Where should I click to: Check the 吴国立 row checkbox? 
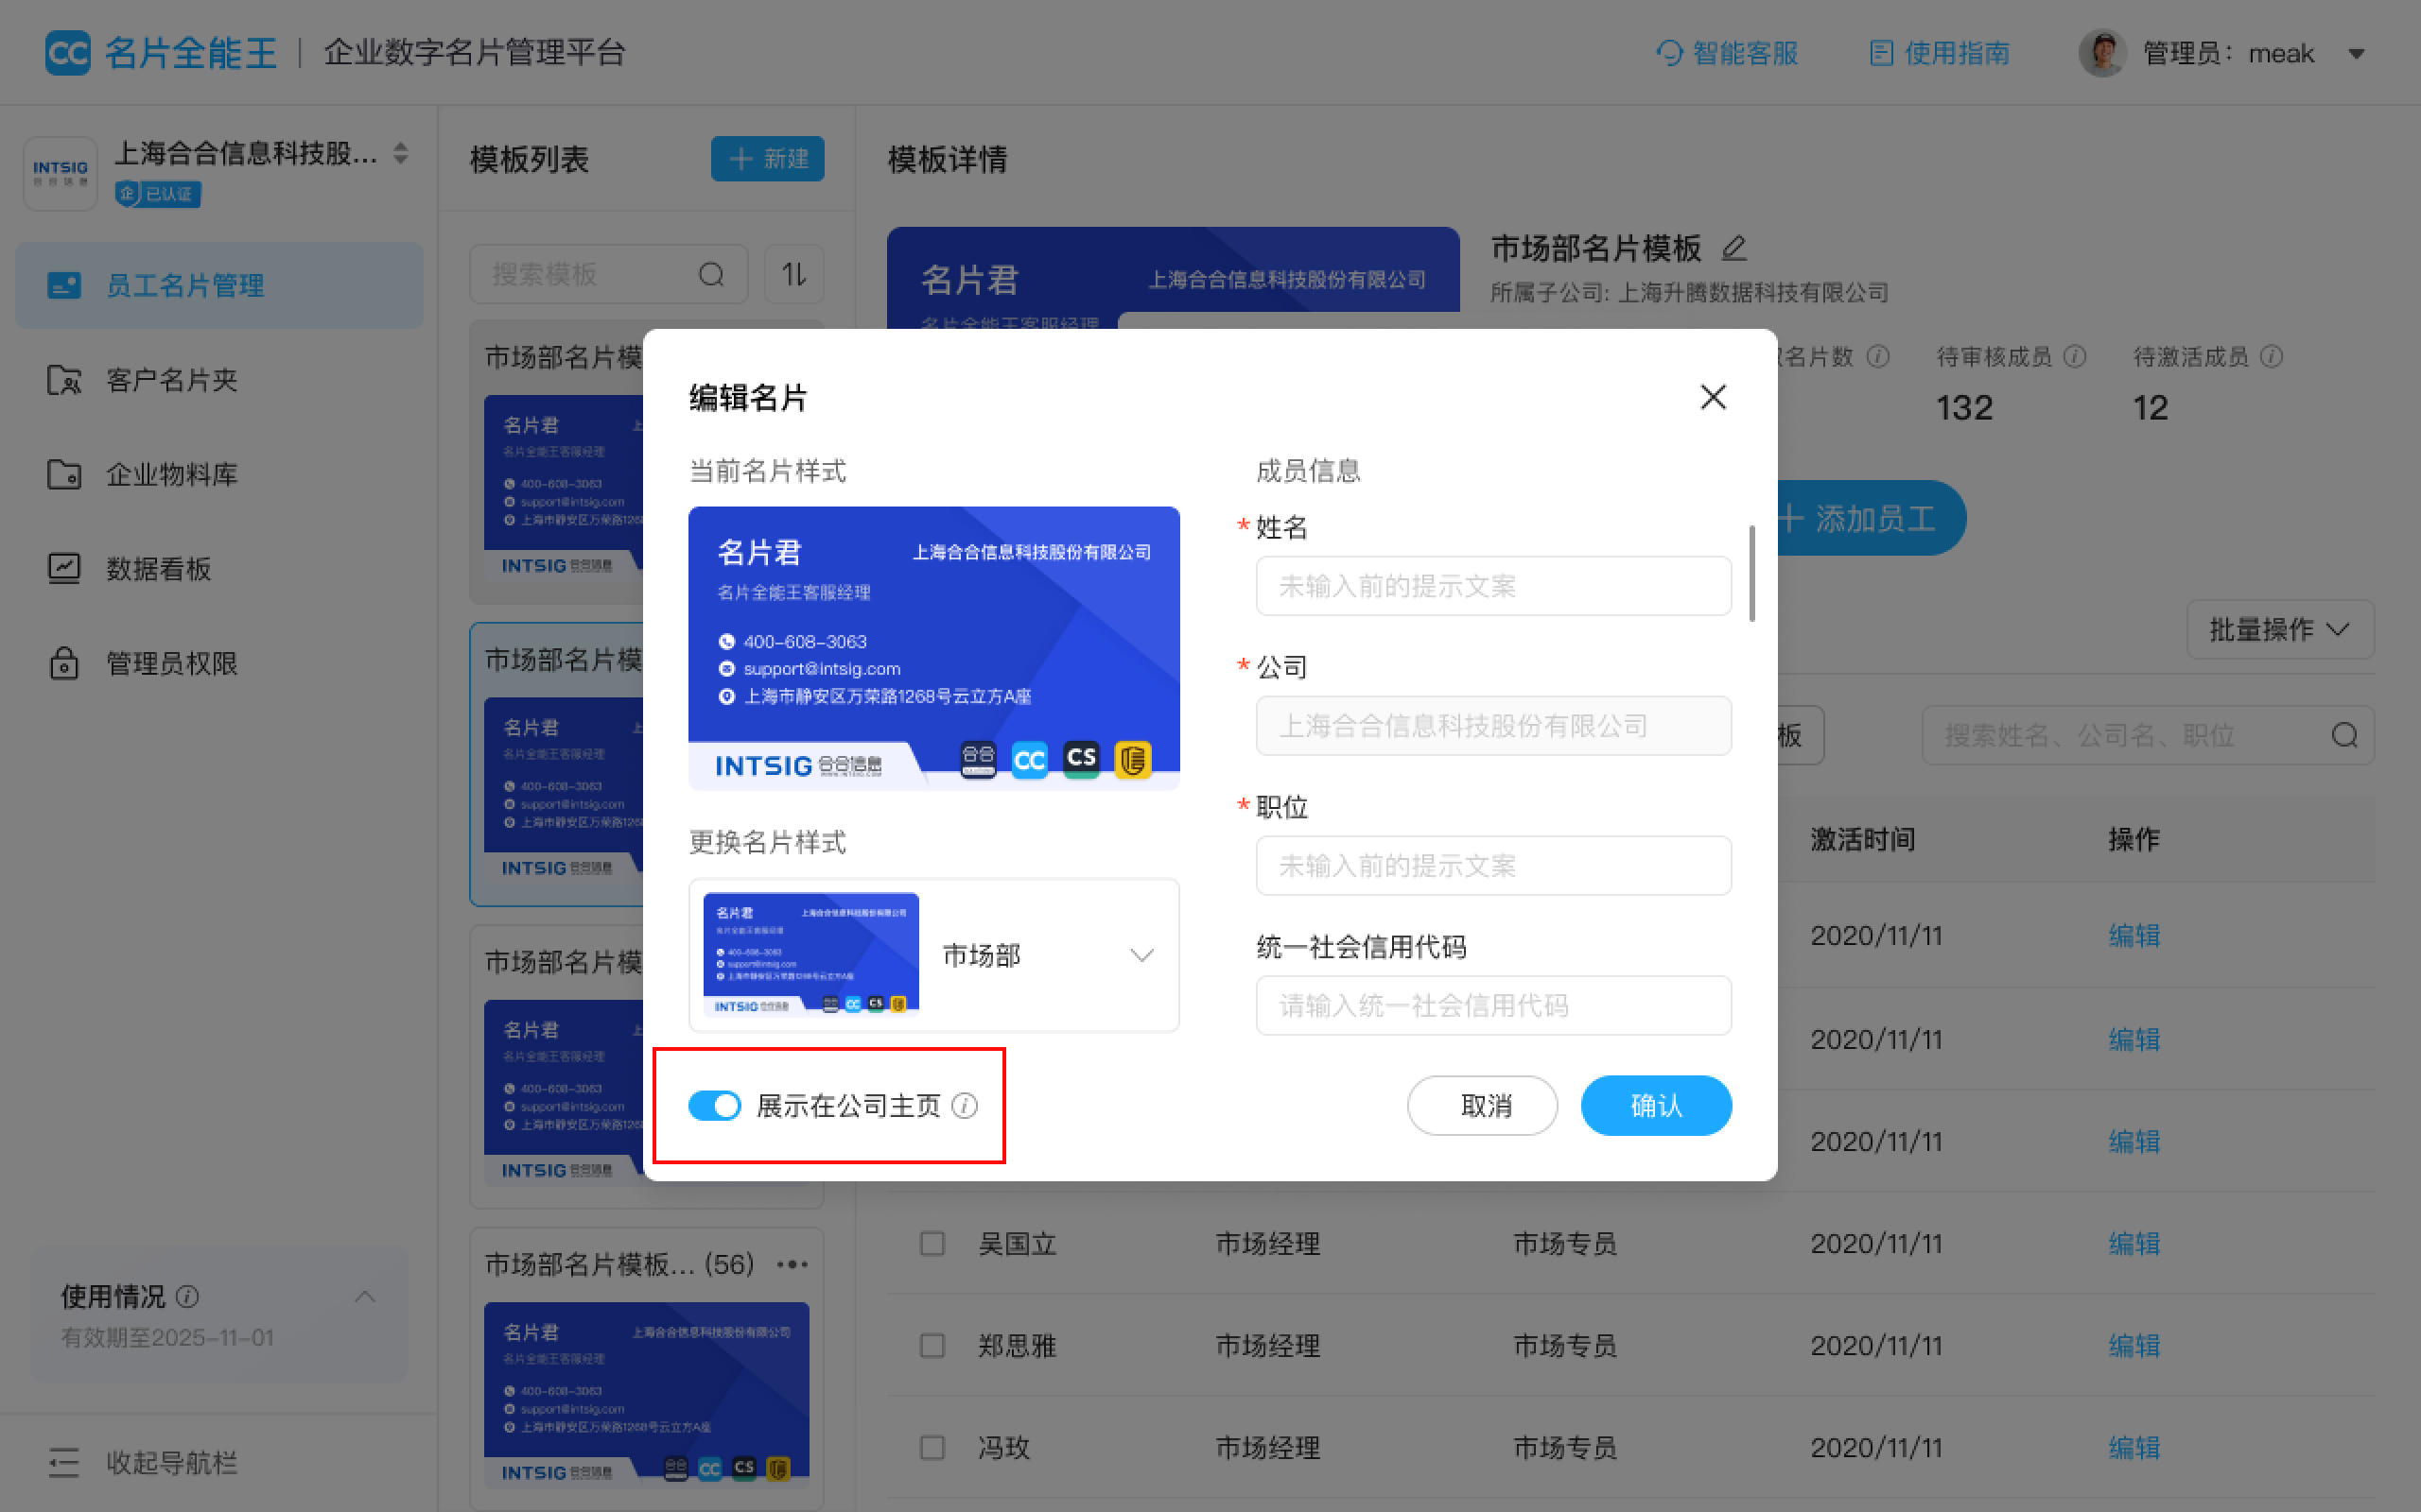tap(932, 1243)
